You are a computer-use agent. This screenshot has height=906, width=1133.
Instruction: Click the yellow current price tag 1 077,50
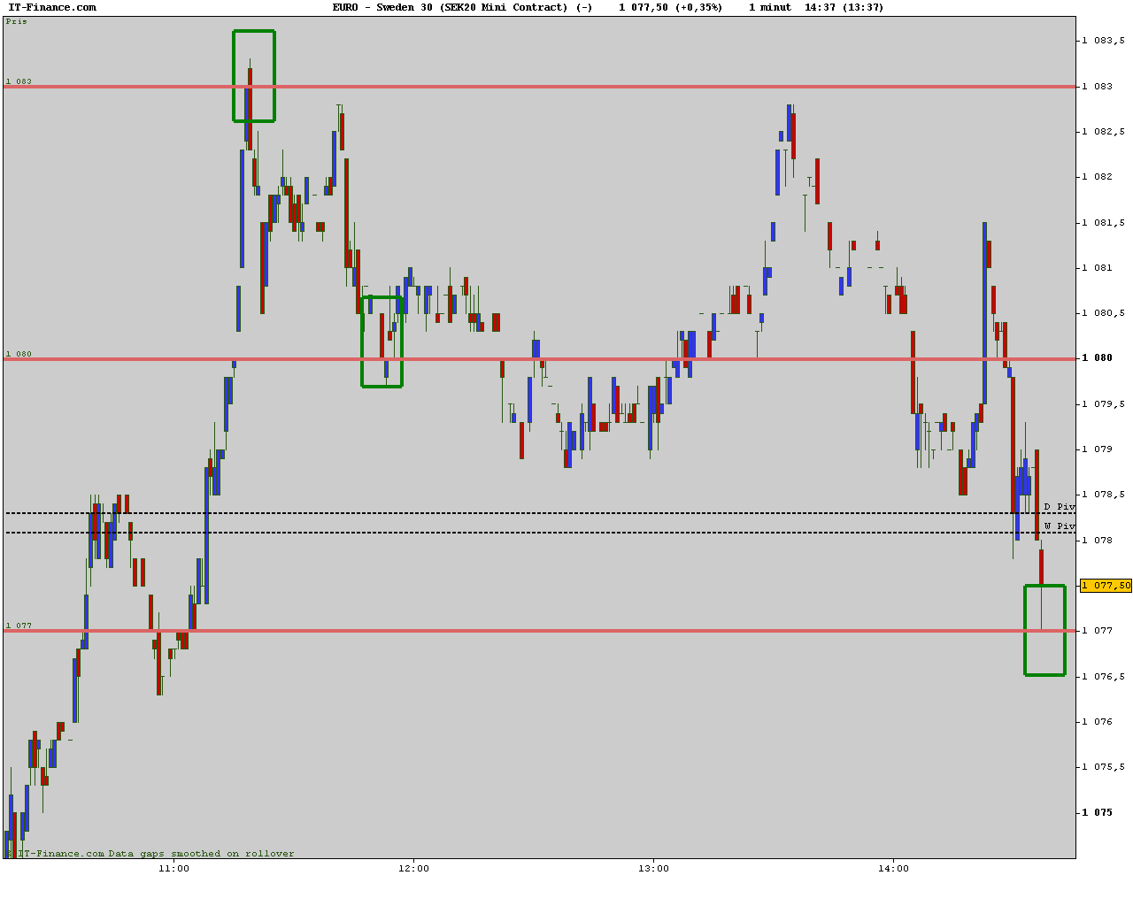pos(1106,586)
